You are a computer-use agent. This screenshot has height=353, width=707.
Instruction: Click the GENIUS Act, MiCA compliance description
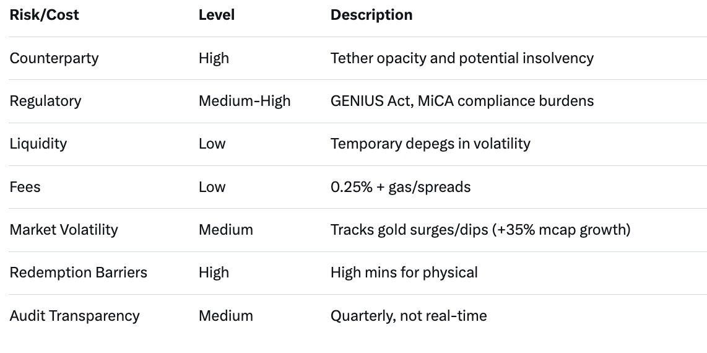(x=462, y=101)
